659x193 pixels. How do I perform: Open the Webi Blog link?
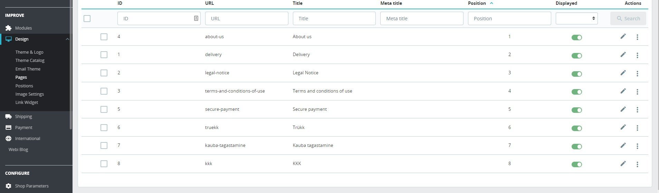18,150
